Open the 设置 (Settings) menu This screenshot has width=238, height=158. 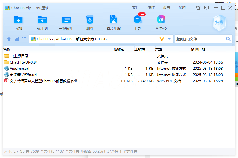pyautogui.click(x=167, y=7)
